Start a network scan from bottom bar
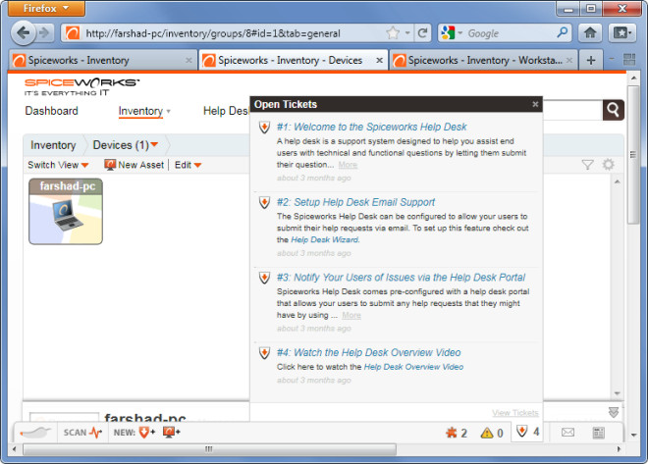Viewport: 648px width, 464px height. (82, 433)
